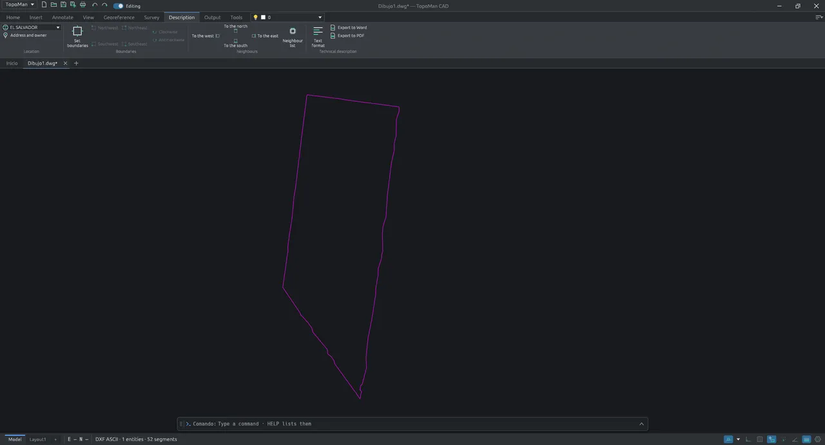The height and width of the screenshot is (445, 825).
Task: Toggle dynamic input in status bar
Action: pos(772,439)
